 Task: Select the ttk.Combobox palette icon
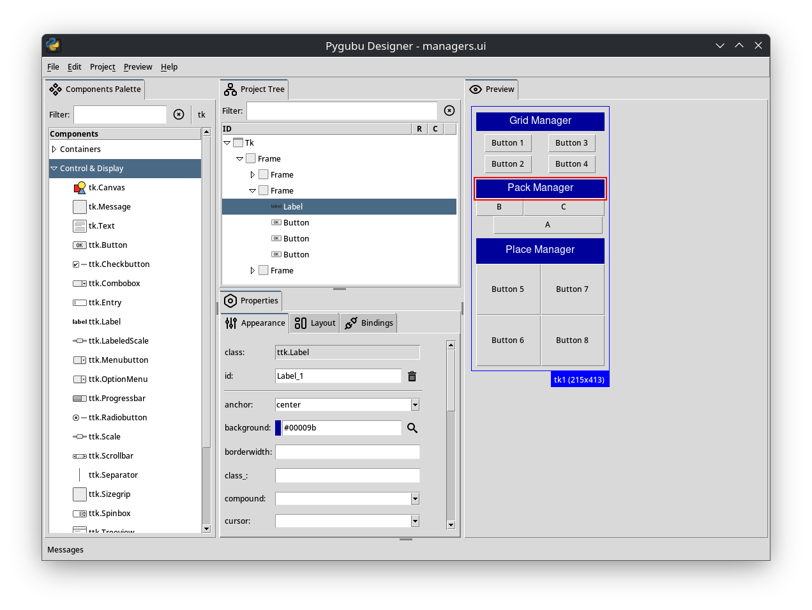pos(80,284)
